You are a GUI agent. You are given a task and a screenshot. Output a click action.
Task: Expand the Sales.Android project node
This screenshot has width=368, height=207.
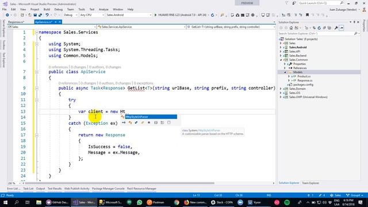(x=281, y=47)
